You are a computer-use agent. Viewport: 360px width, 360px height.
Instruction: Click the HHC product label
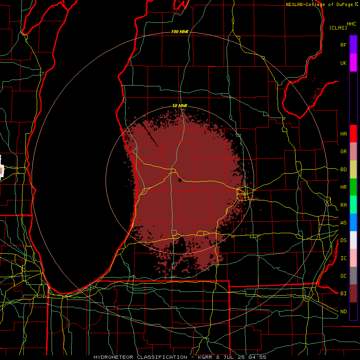(352, 24)
